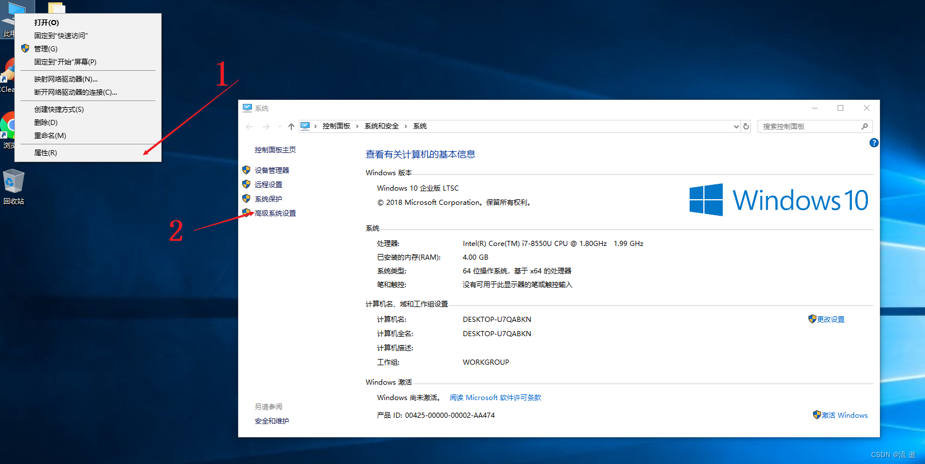Click computer name value DESKTOP-U7QABKN
This screenshot has width=925, height=464.
[x=497, y=320]
